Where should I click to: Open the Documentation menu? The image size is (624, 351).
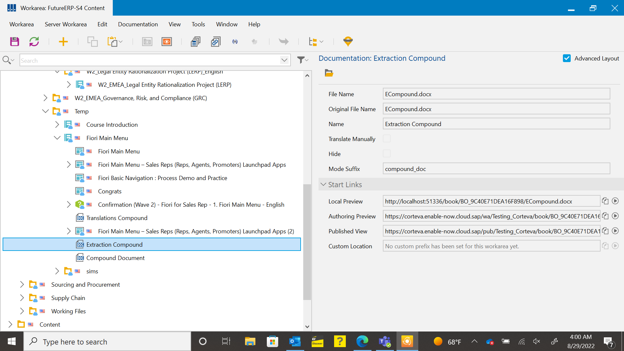tap(138, 24)
